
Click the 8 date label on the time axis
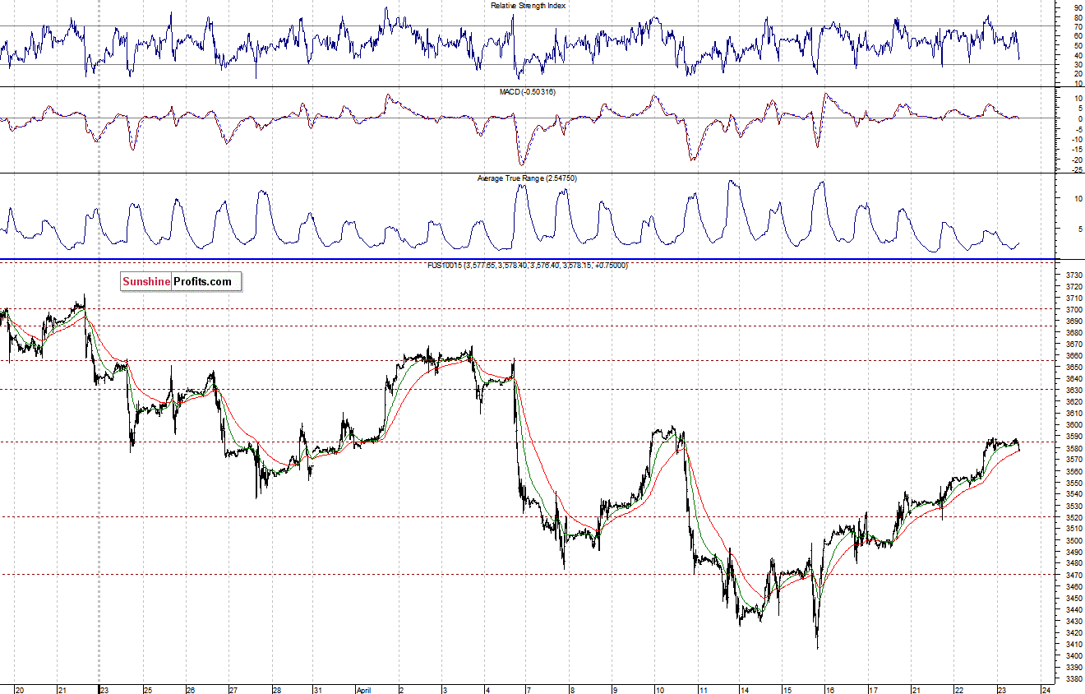572,690
